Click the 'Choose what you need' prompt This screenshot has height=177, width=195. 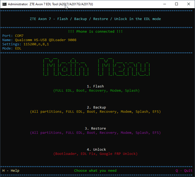point(95,171)
